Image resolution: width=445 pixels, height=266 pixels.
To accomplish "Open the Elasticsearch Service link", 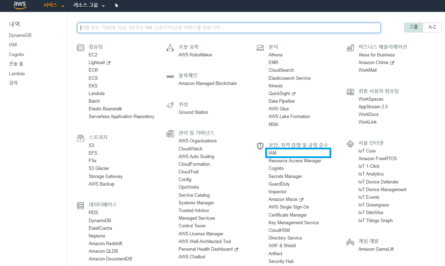I will tap(289, 78).
